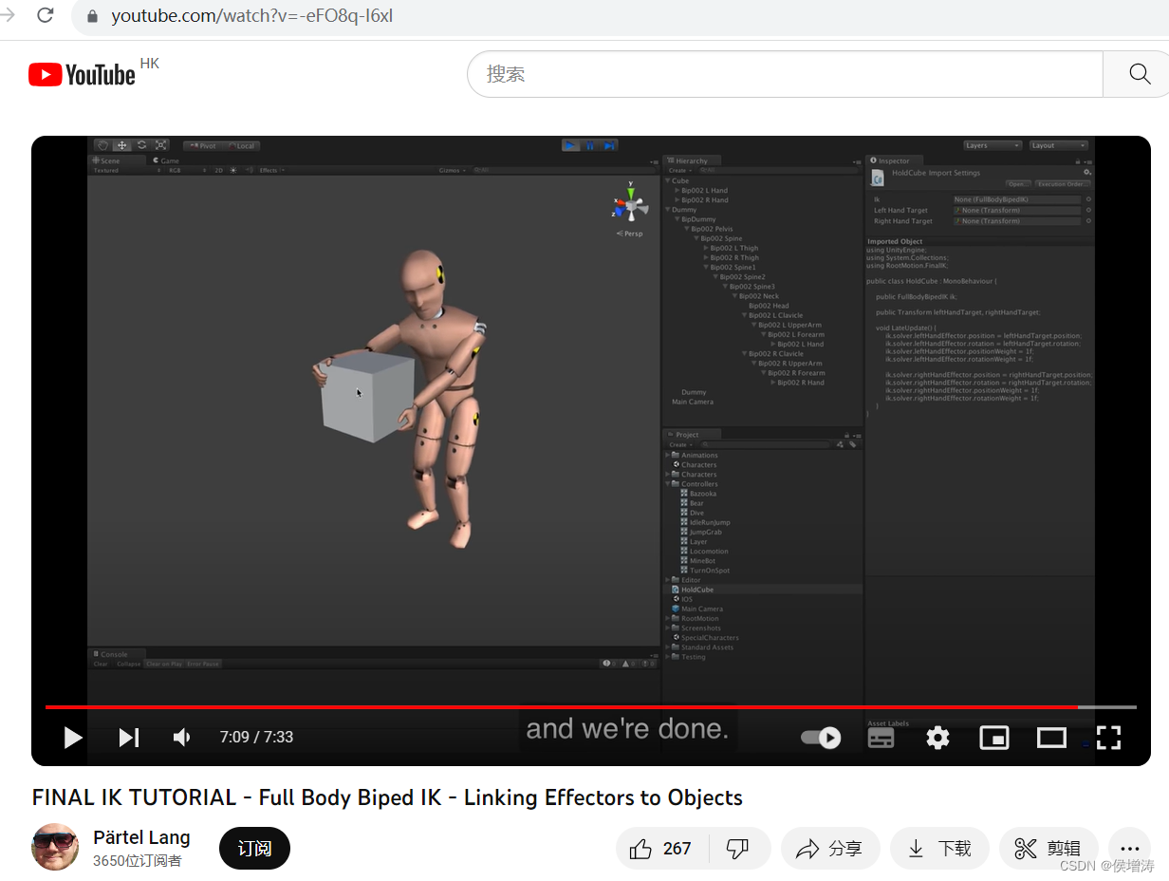This screenshot has height=881, width=1169.
Task: Toggle the YouTube autoplay switch
Action: 821,737
